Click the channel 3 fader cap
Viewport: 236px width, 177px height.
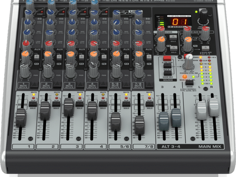pyautogui.click(x=69, y=107)
